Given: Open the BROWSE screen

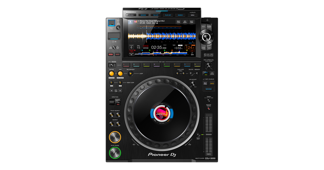Looking at the screenshot, I should coord(143,15).
